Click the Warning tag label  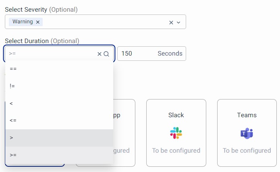point(23,22)
